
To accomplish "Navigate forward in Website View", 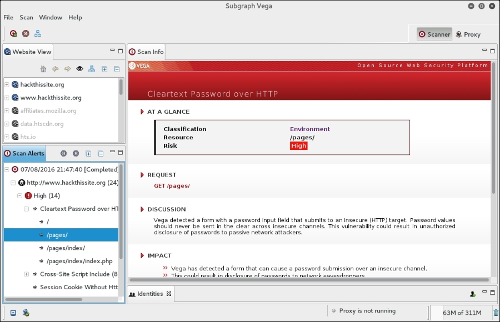I will point(67,69).
